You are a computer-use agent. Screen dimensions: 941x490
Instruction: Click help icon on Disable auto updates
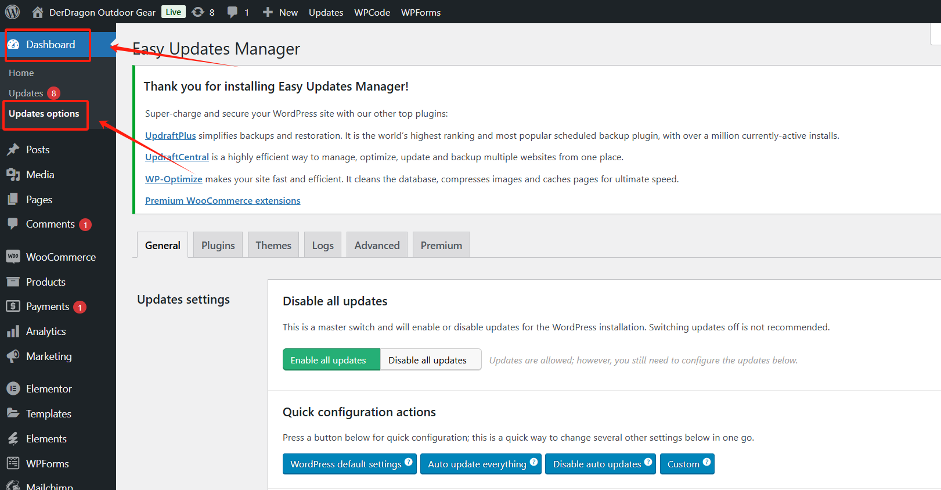(648, 462)
